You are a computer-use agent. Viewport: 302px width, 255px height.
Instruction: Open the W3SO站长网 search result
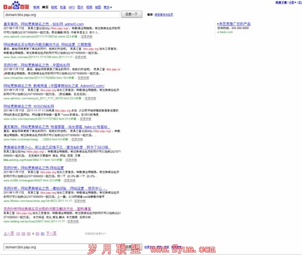click(x=29, y=106)
